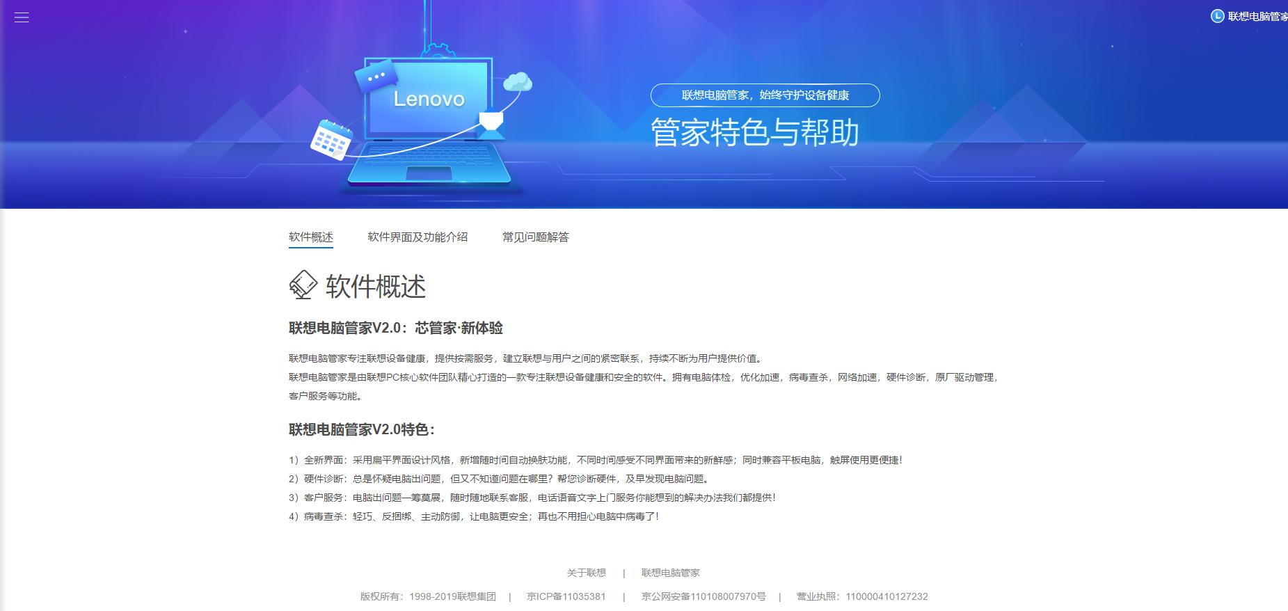
Task: Open the hamburger menu icon
Action: point(22,17)
